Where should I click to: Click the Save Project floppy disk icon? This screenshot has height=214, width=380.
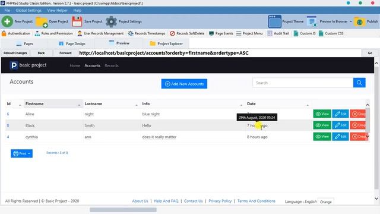[x=77, y=21]
